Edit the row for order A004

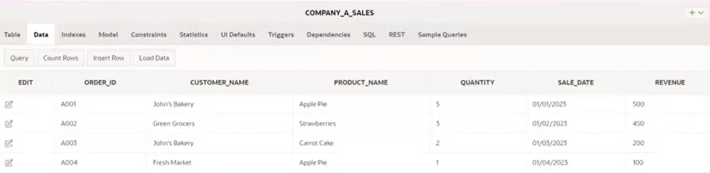(x=9, y=163)
